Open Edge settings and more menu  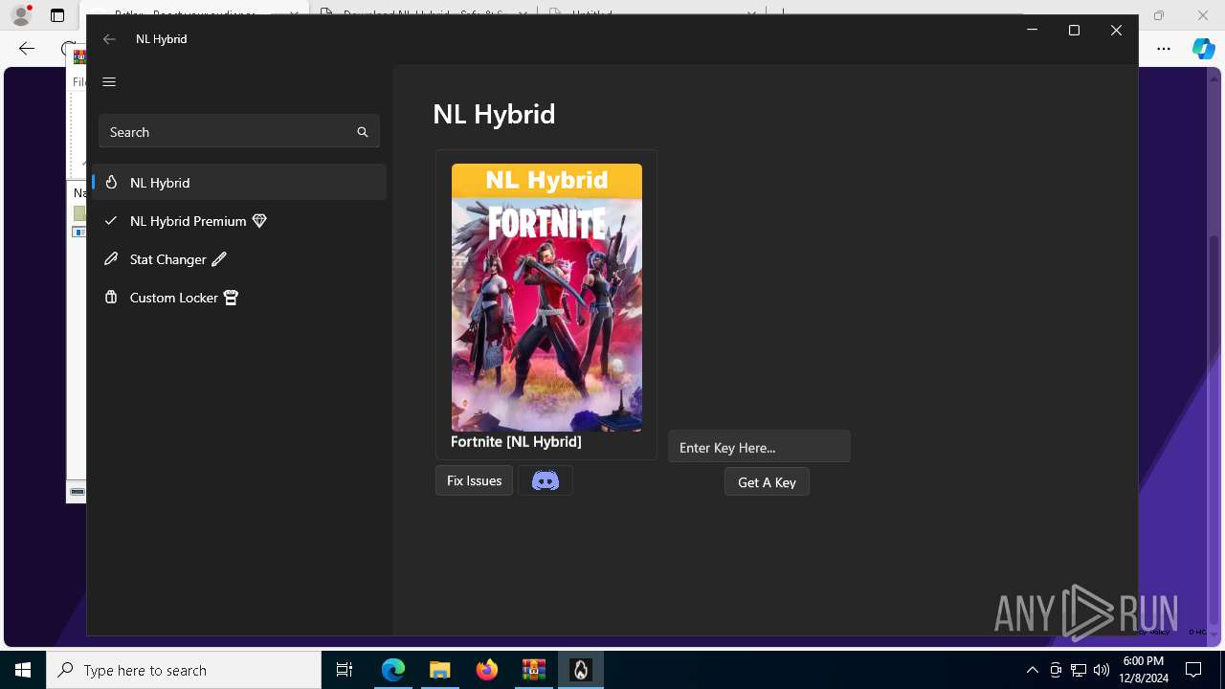[1164, 49]
